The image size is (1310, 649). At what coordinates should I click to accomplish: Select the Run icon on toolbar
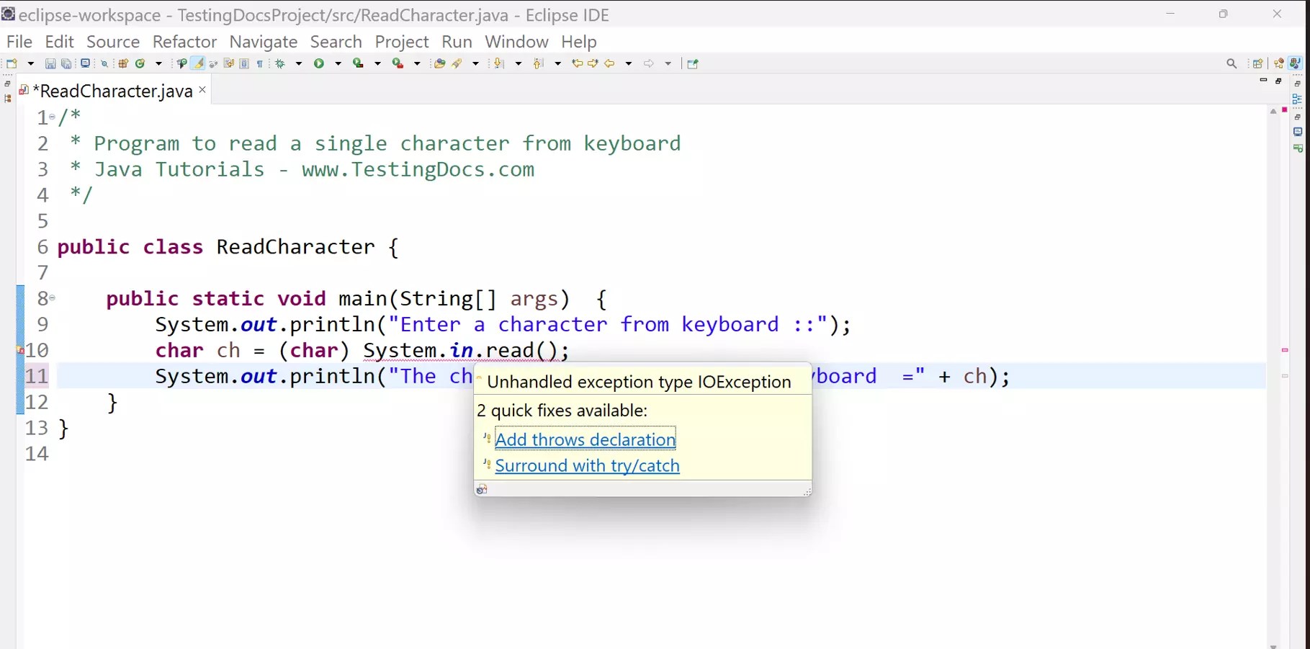(x=319, y=63)
